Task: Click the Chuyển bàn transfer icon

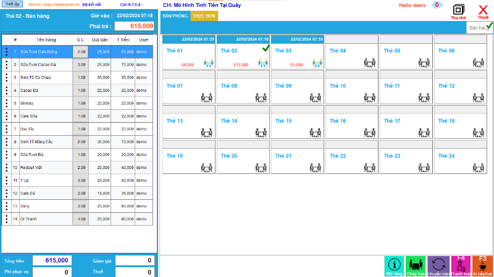Action: 438,265
